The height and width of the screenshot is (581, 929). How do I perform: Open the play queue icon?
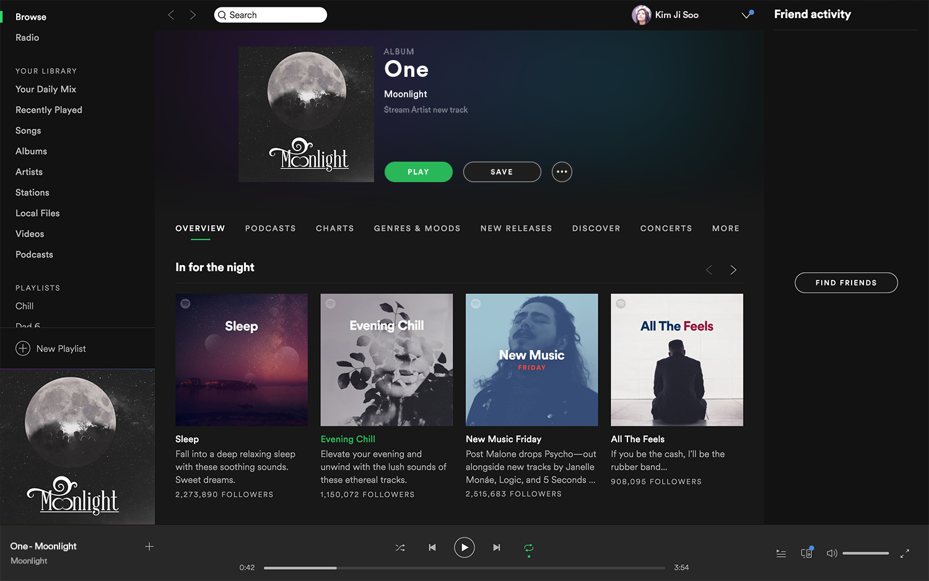tap(781, 553)
